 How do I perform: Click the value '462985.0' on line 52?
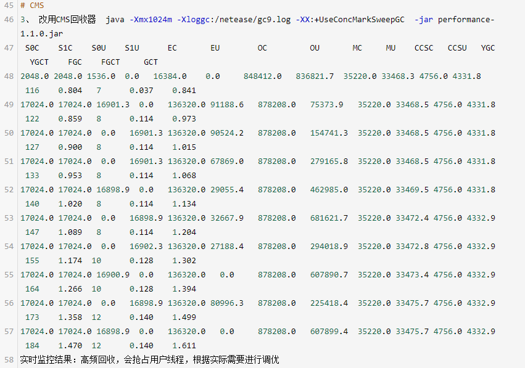tap(329, 190)
